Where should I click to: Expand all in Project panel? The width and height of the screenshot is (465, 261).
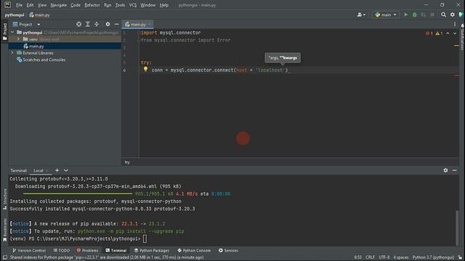(x=87, y=24)
